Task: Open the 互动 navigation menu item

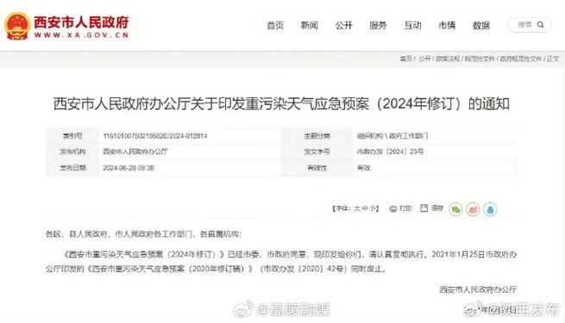Action: coord(412,25)
